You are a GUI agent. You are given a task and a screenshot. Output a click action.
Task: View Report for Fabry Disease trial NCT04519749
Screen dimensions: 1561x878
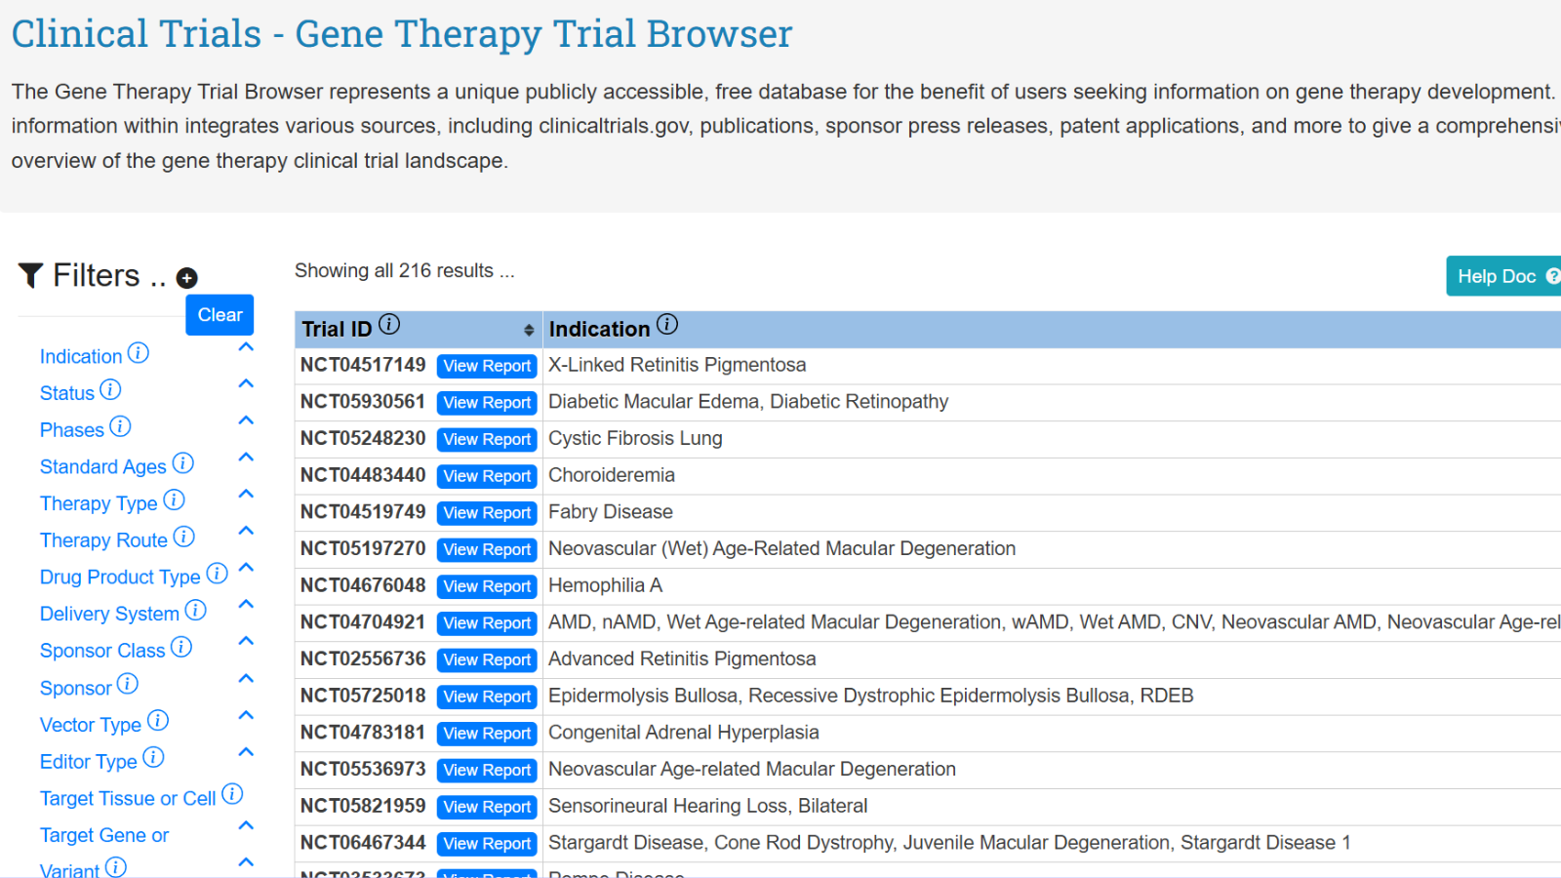click(487, 513)
